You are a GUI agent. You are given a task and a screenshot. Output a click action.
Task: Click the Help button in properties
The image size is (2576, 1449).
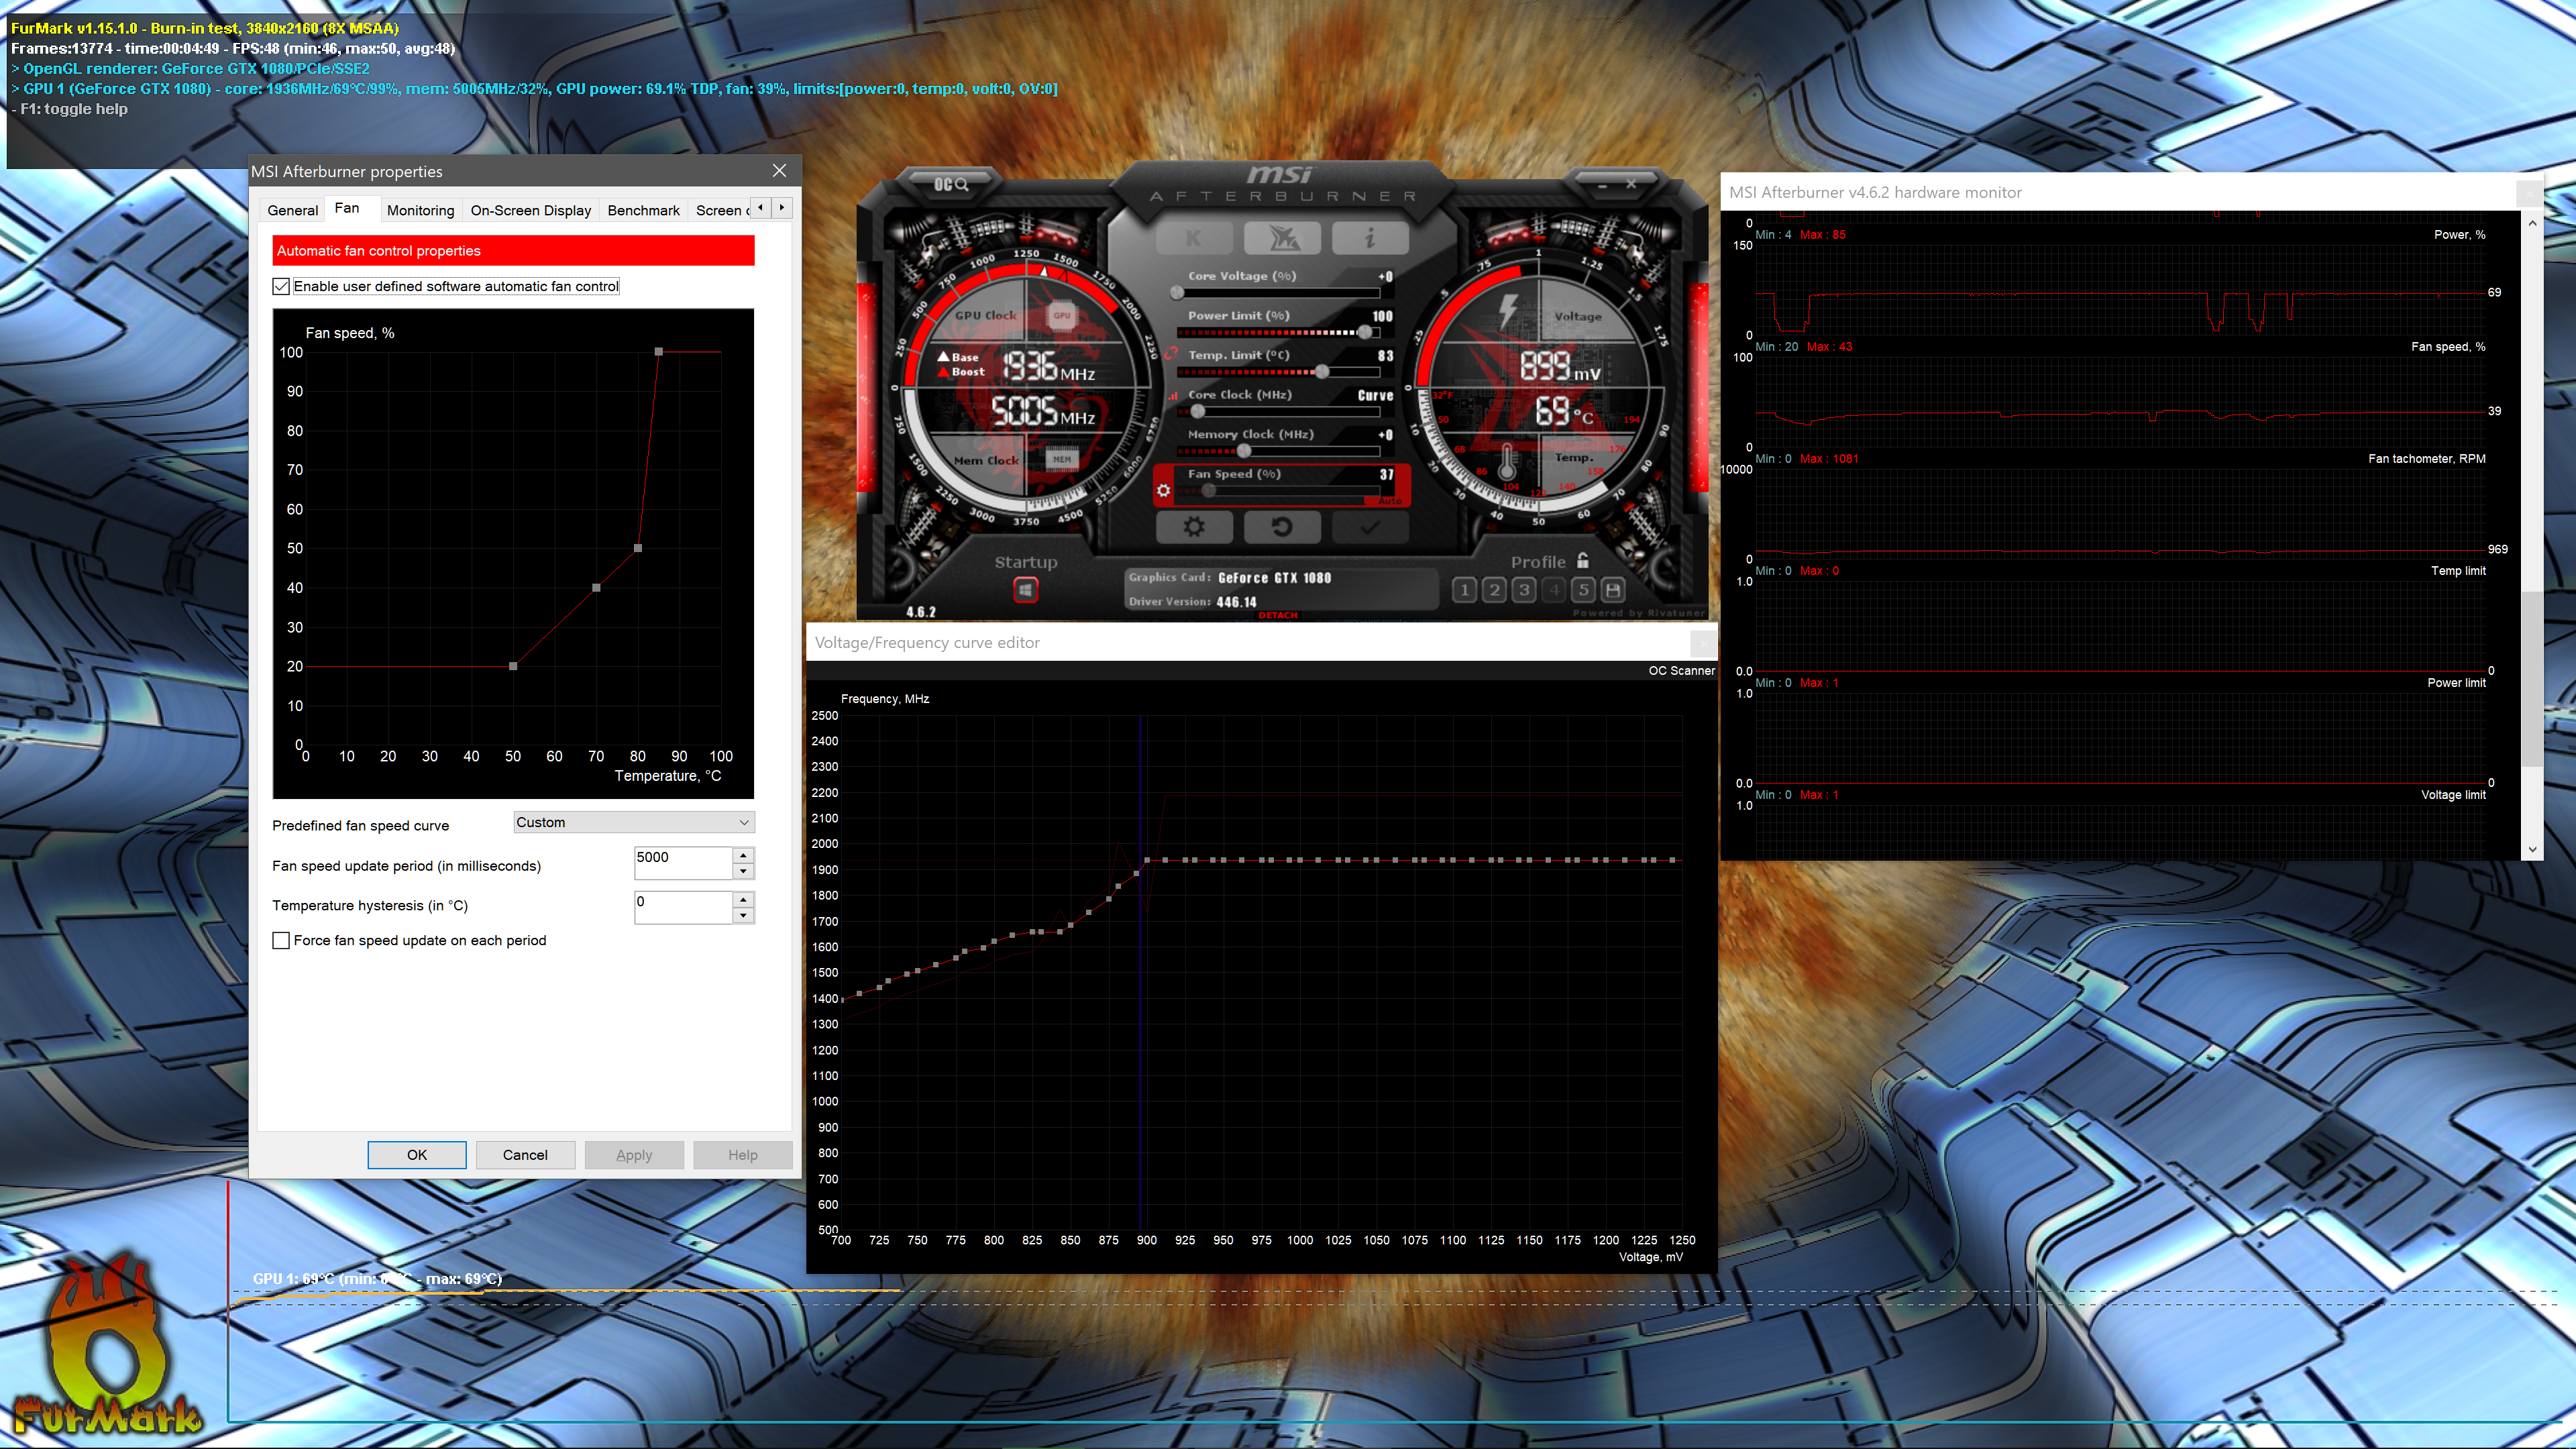[x=743, y=1155]
